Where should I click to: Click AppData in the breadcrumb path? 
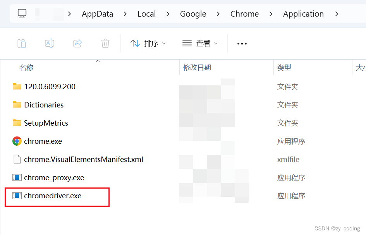pyautogui.click(x=97, y=14)
